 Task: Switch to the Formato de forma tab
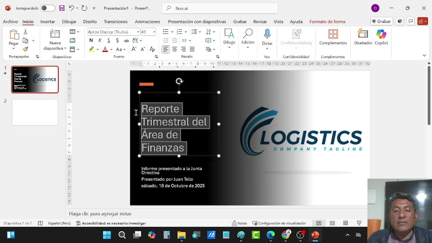327,22
